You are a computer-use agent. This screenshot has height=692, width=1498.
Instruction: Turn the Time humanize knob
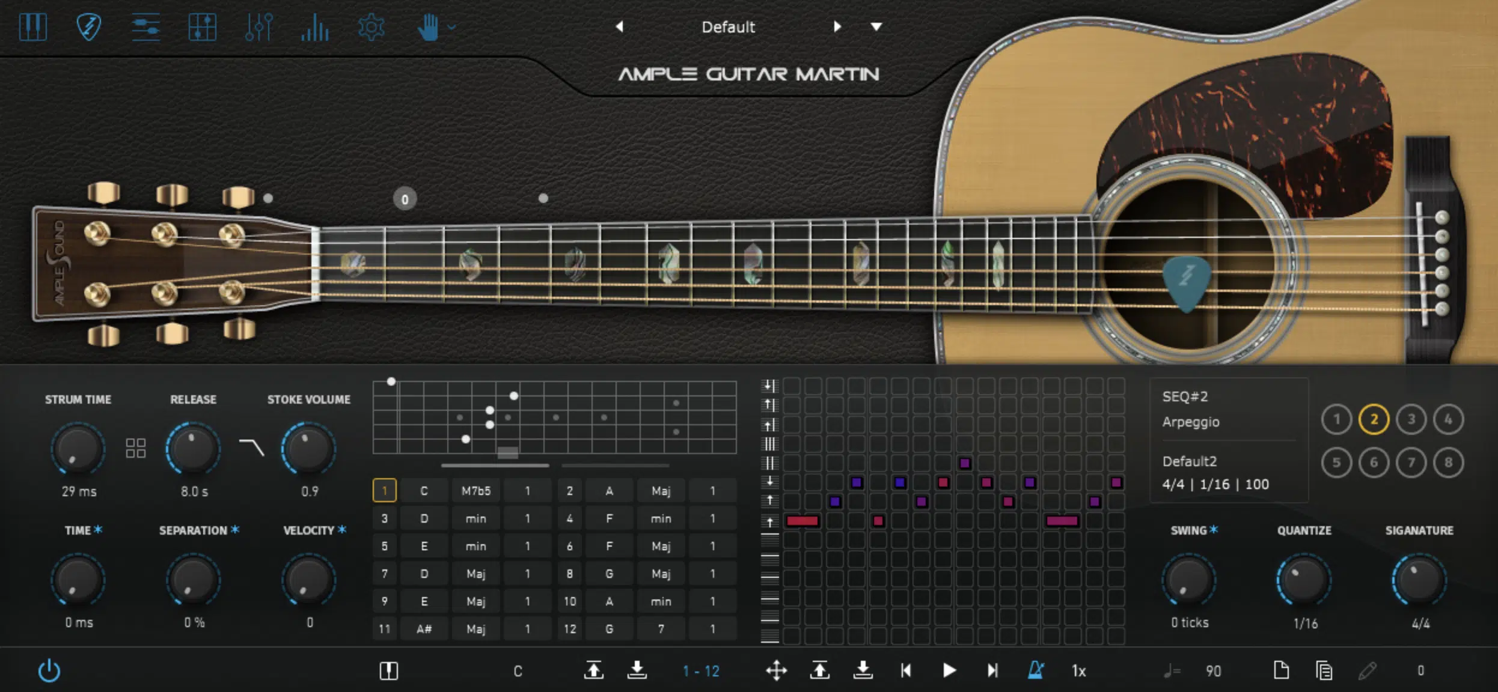(x=78, y=580)
